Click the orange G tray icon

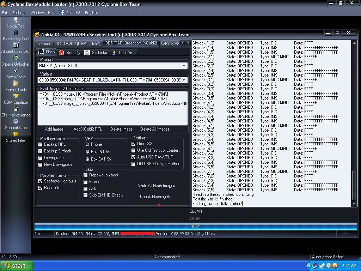(x=335, y=266)
